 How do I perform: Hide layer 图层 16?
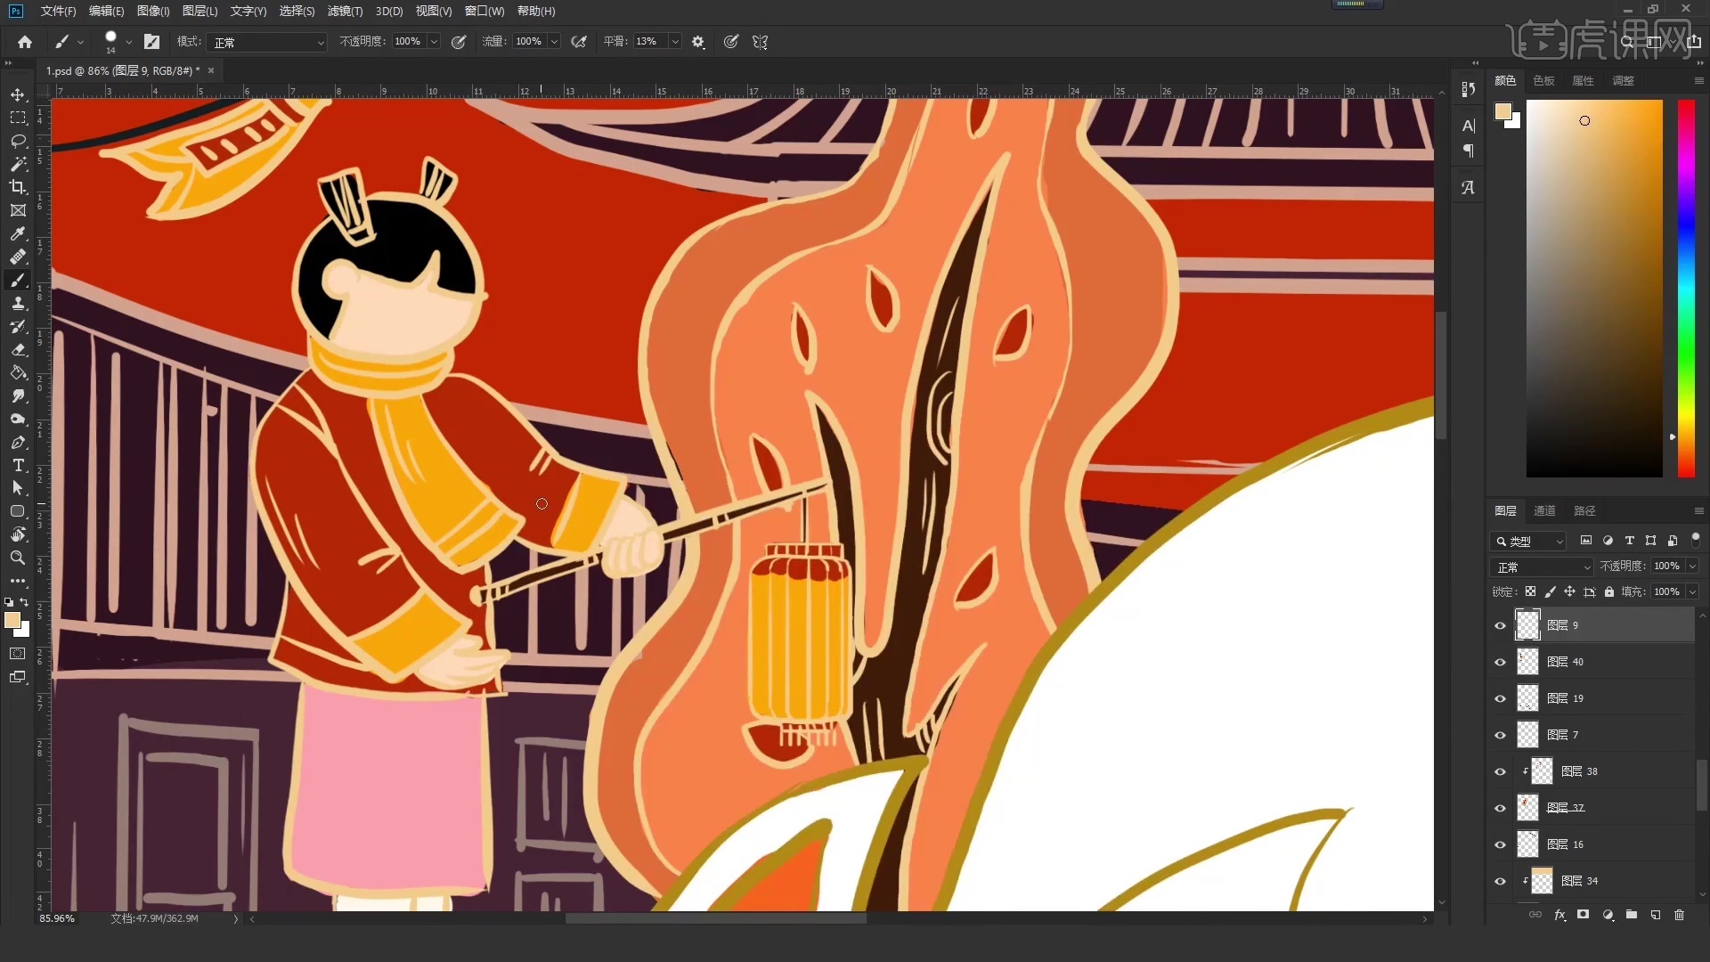(1500, 844)
